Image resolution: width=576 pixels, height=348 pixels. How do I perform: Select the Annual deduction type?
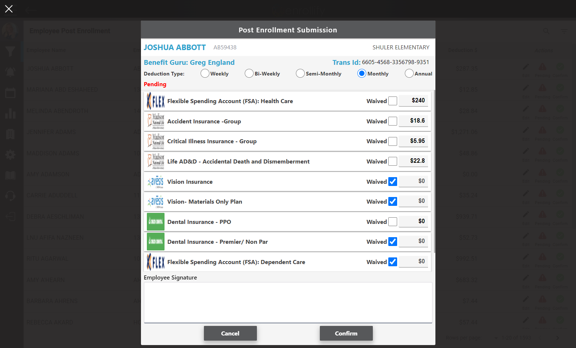[409, 74]
